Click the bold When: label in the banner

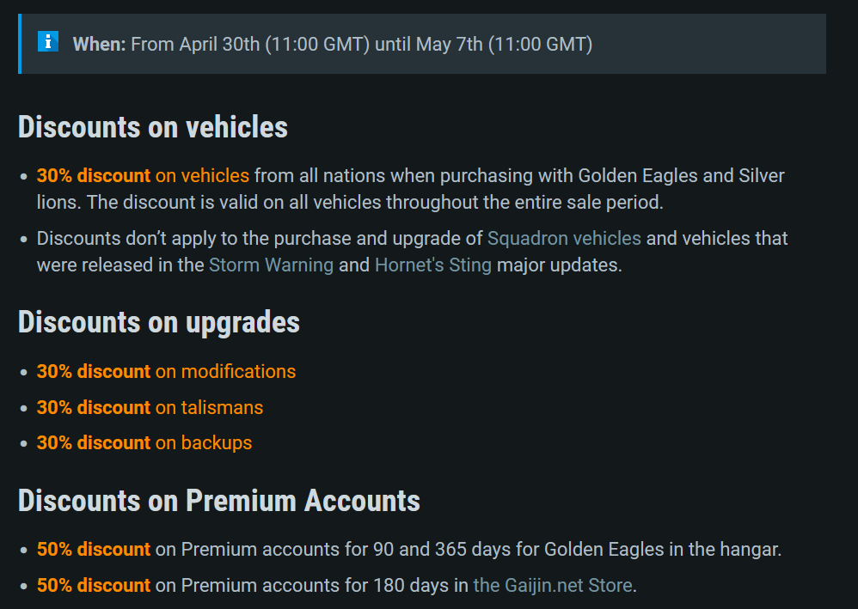(x=100, y=44)
